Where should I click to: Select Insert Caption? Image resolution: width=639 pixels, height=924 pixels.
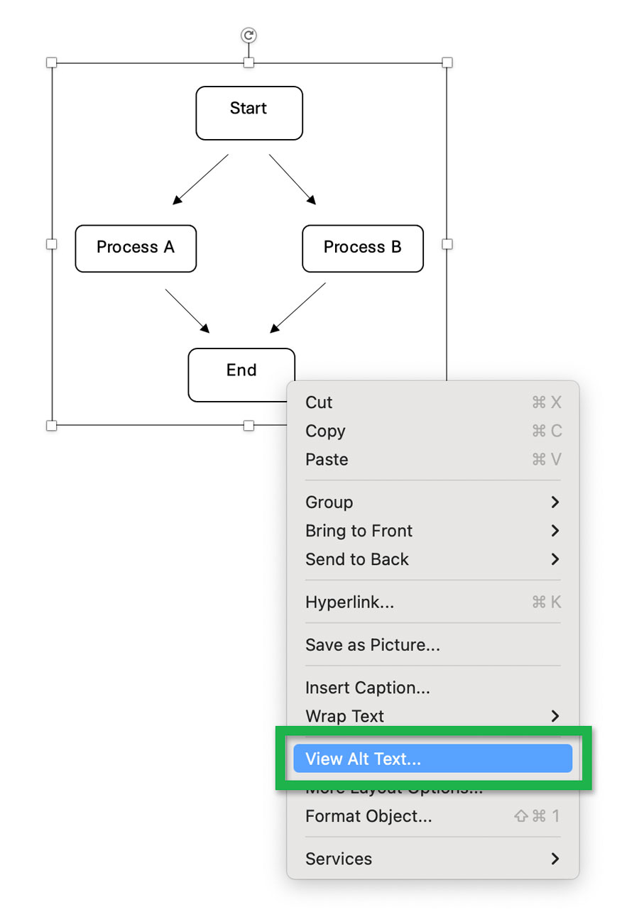(x=366, y=687)
